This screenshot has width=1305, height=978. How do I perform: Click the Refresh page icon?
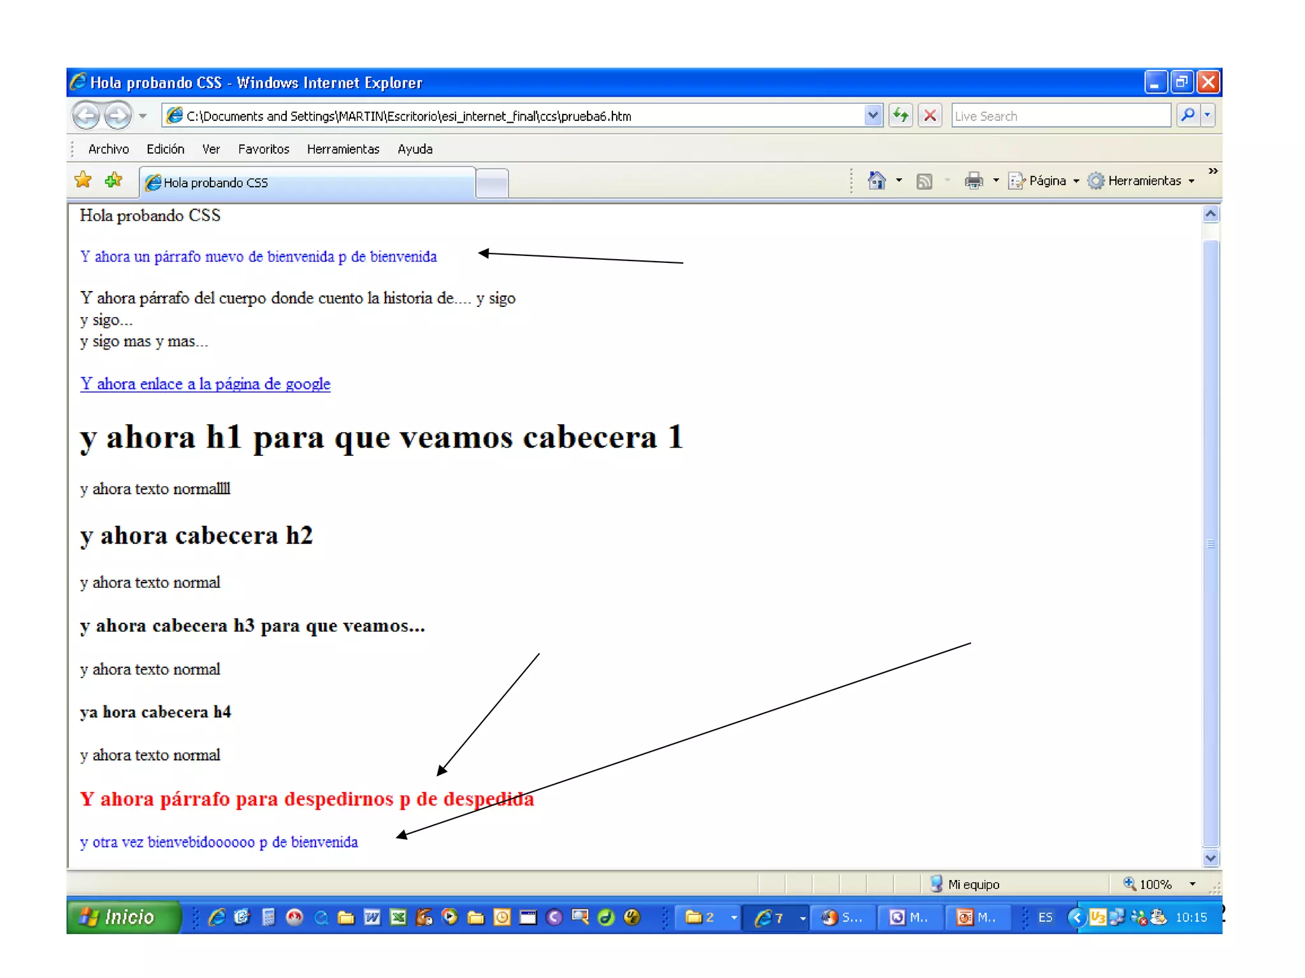click(x=900, y=115)
